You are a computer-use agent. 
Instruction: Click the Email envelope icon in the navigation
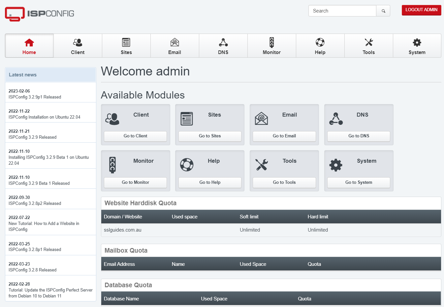[174, 42]
